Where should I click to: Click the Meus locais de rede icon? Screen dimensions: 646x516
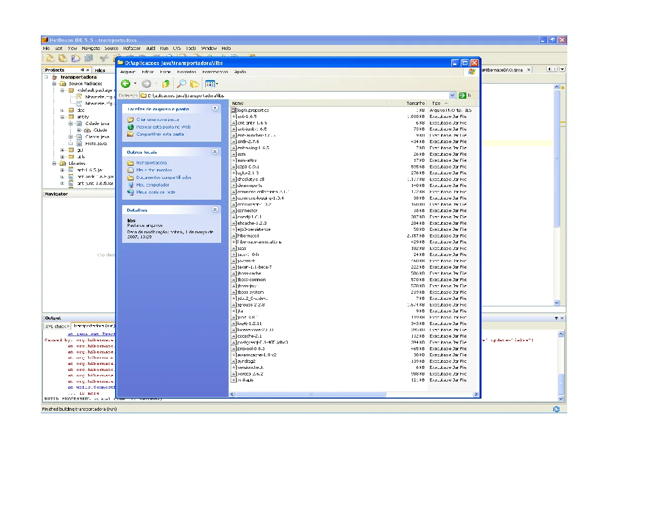(131, 192)
